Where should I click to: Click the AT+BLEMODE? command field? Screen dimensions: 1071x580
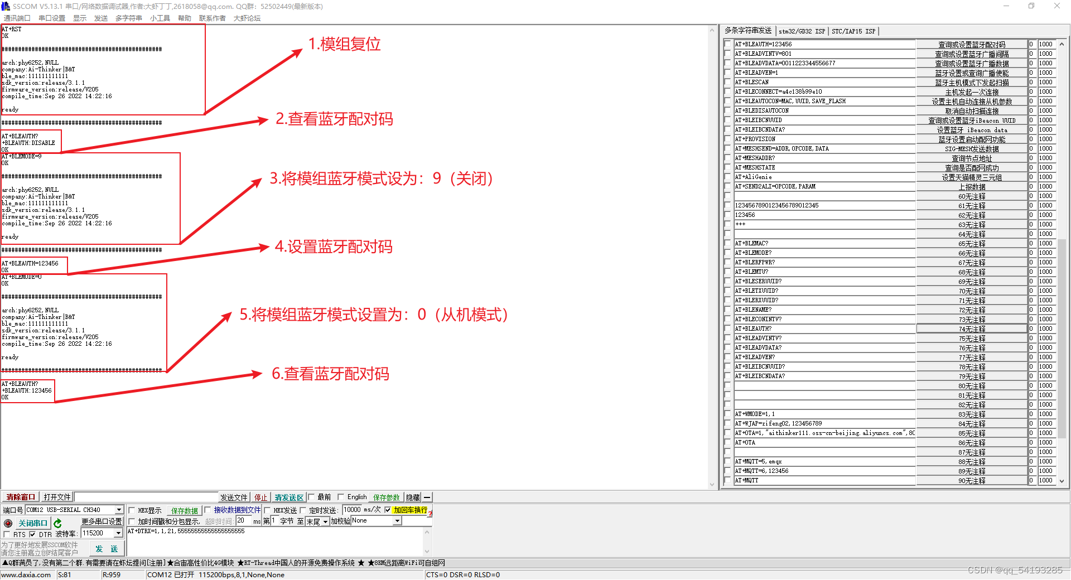coord(824,253)
